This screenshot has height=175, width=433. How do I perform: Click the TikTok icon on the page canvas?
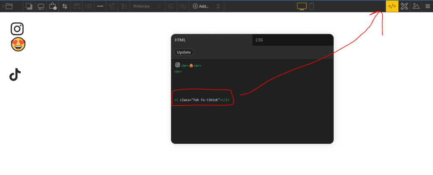(x=15, y=75)
